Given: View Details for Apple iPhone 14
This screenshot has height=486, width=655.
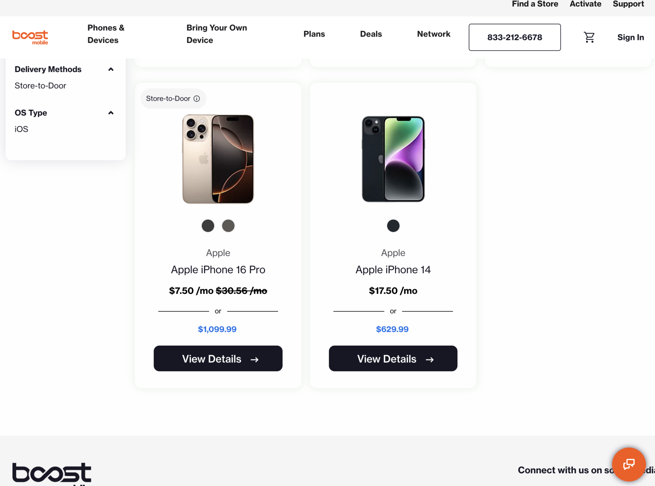Looking at the screenshot, I should tap(393, 359).
